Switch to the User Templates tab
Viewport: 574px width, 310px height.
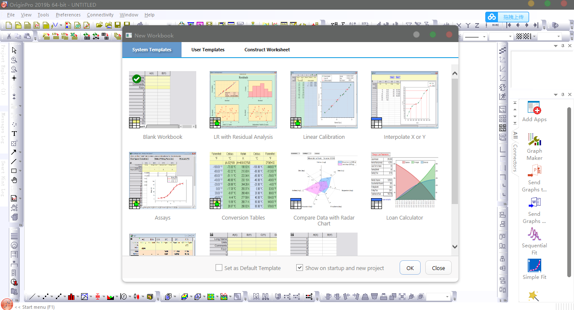[x=208, y=49]
